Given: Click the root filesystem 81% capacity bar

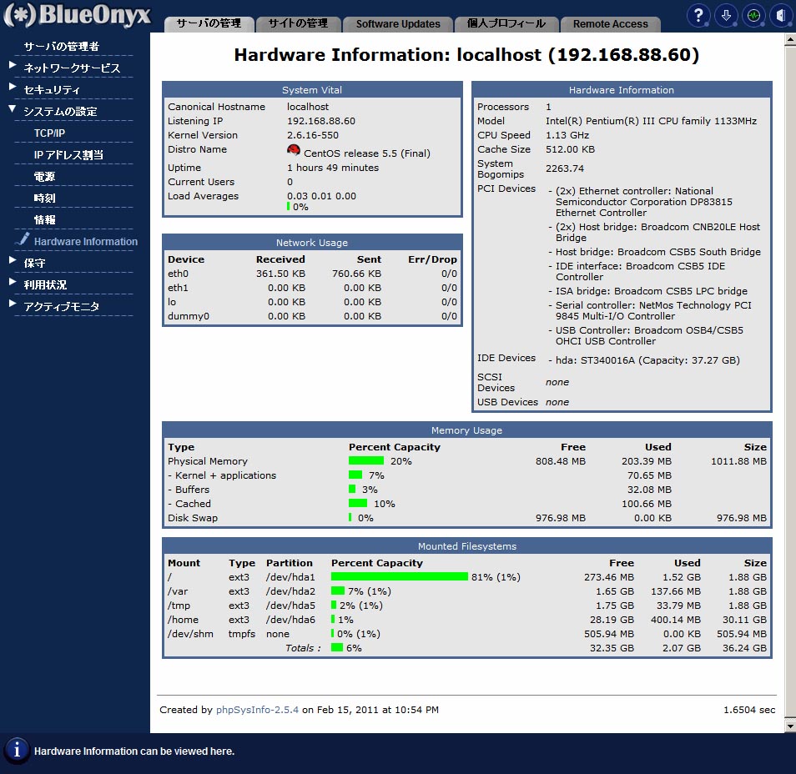Looking at the screenshot, I should pyautogui.click(x=400, y=576).
